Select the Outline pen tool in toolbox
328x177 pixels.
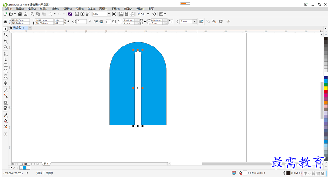tap(6, 126)
